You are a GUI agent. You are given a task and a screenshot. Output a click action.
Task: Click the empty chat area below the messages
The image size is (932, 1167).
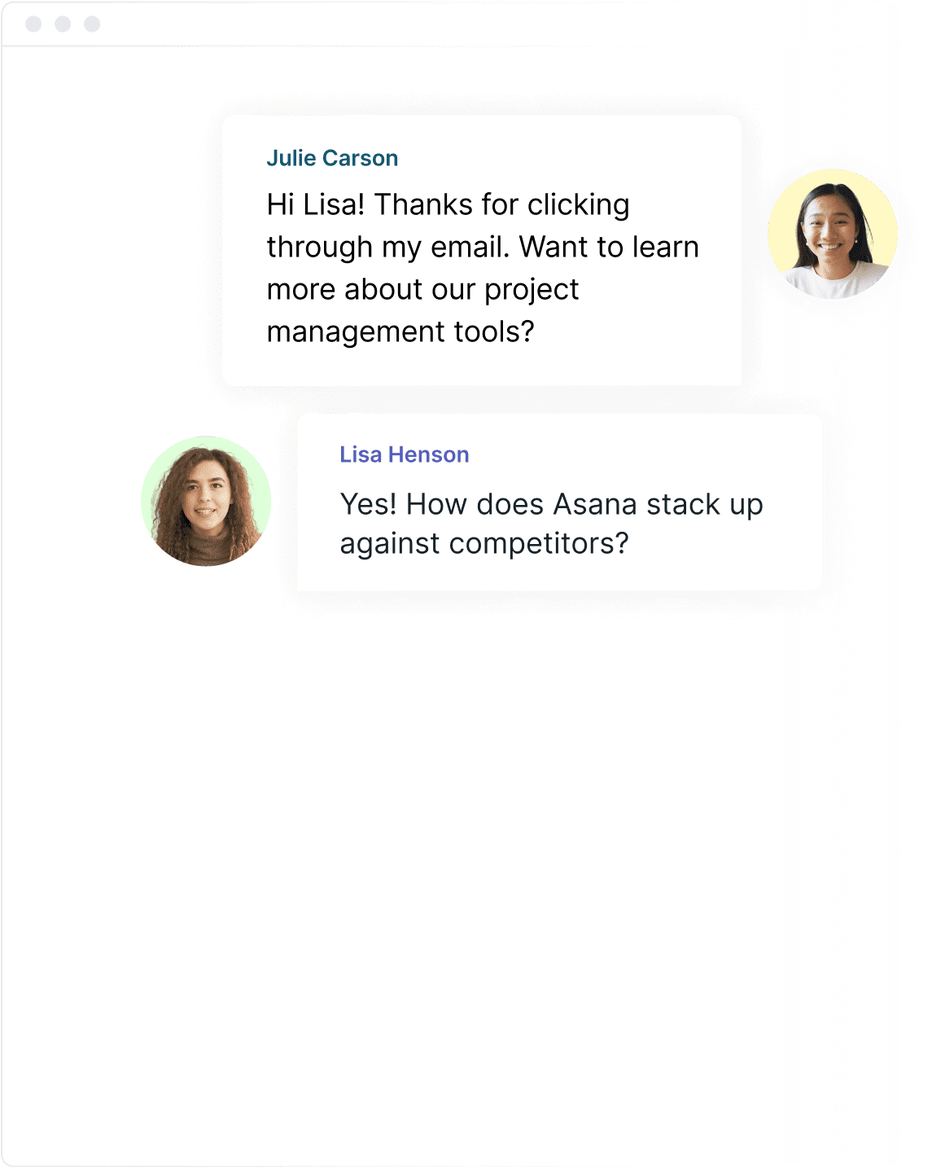point(466,880)
